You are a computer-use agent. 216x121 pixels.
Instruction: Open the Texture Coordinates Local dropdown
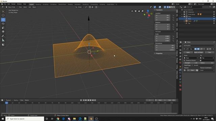[x=207, y=70]
